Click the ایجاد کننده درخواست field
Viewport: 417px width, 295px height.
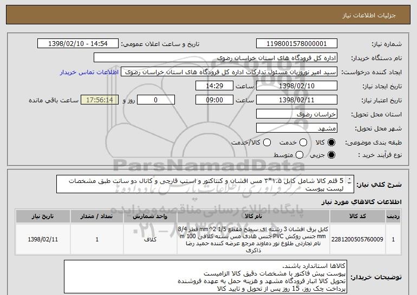229,72
